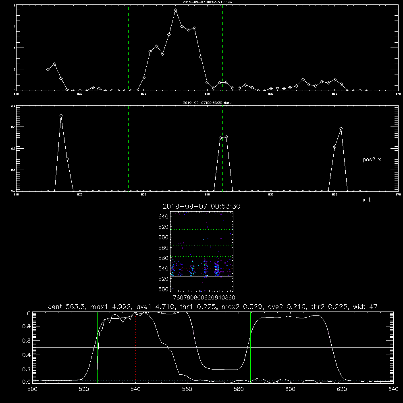The height and width of the screenshot is (403, 403).
Task: Click the tallest peak marker in the dusk plot
Action: (x=61, y=116)
